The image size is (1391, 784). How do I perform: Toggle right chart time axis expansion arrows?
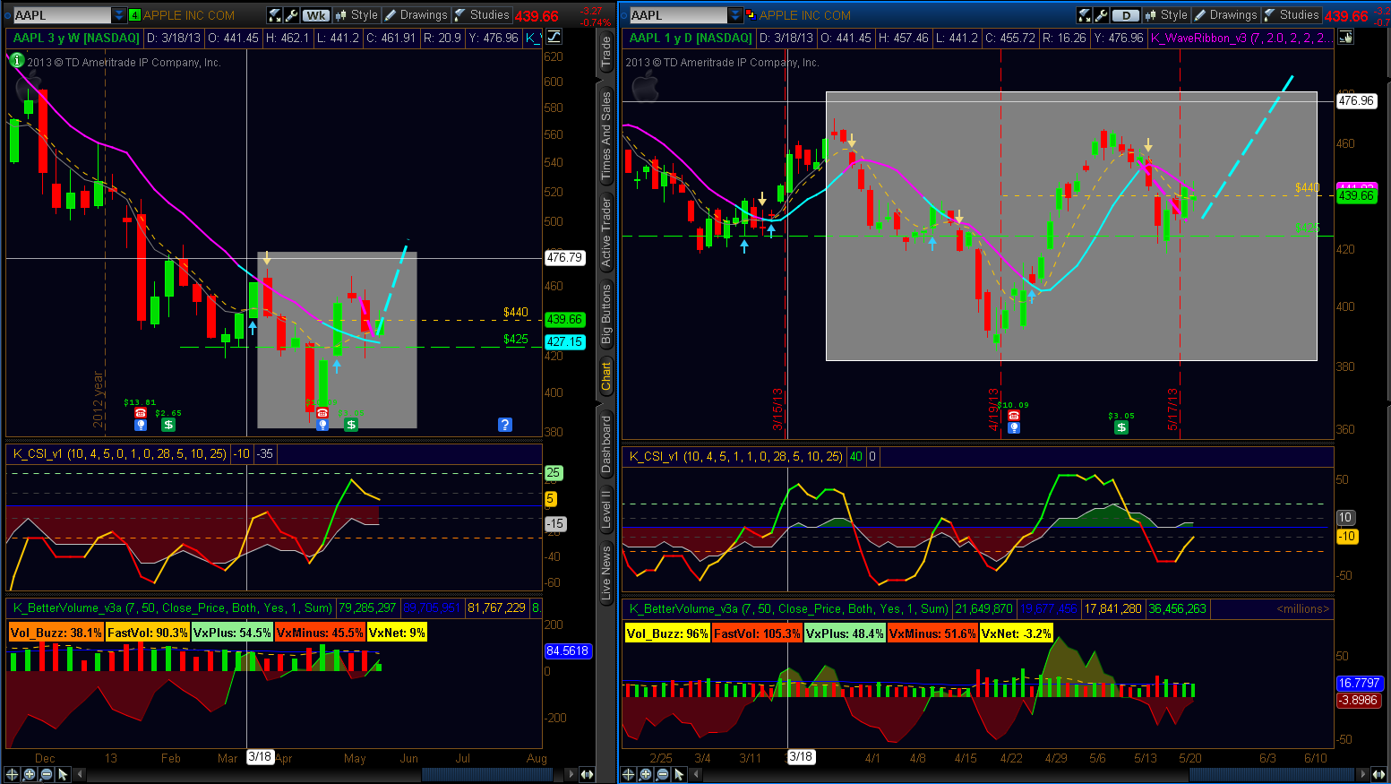pos(1380,774)
